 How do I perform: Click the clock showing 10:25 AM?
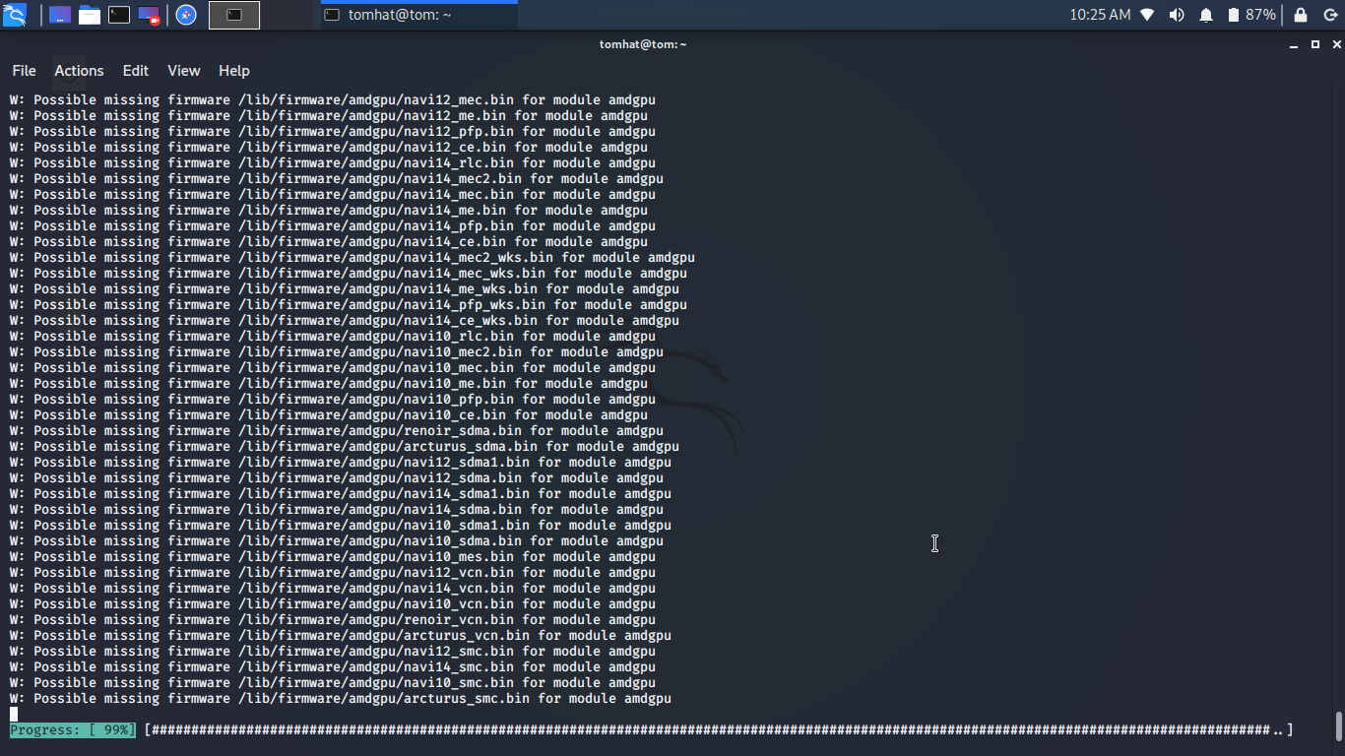coord(1100,15)
